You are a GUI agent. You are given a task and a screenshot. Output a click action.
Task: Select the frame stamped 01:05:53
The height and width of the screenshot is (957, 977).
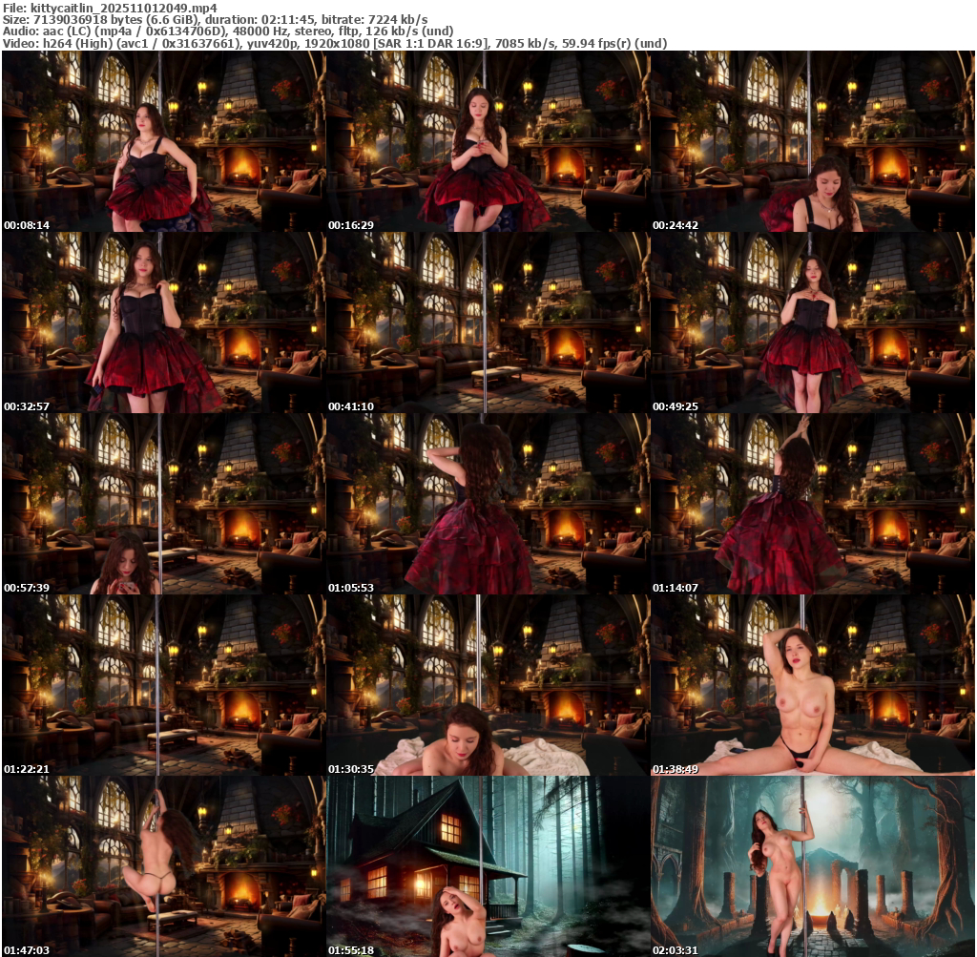[488, 504]
